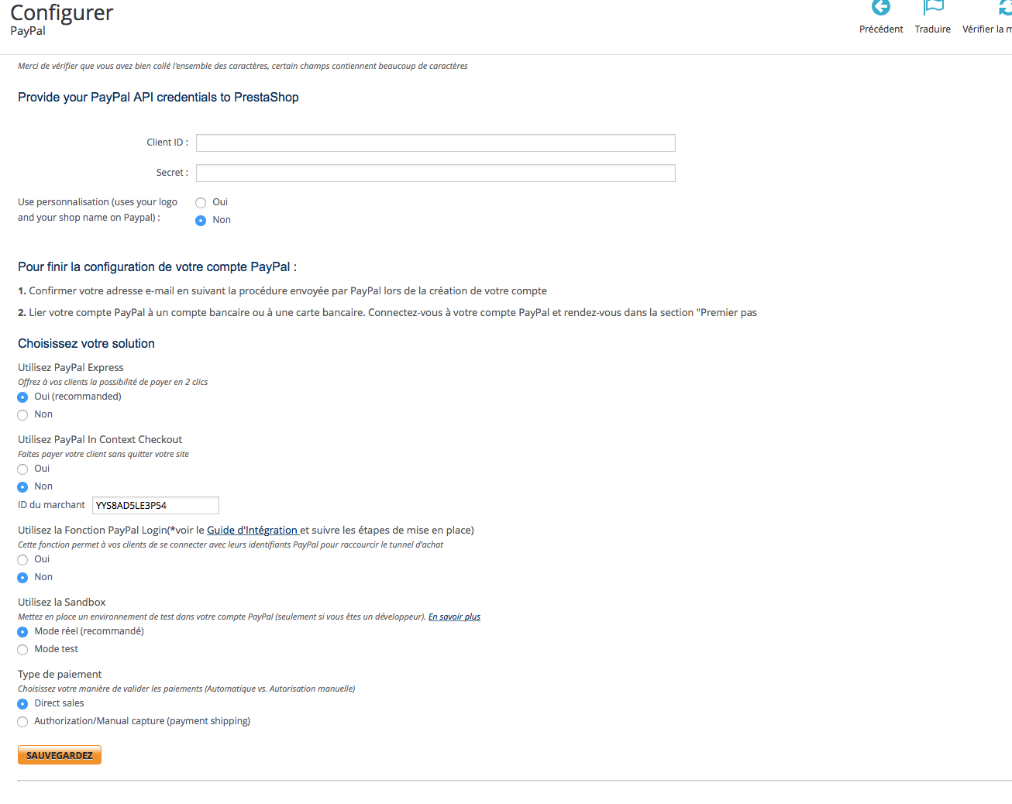Screen dimensions: 1012x804
Task: Click the 'Type de paiement' label
Action: pos(60,675)
